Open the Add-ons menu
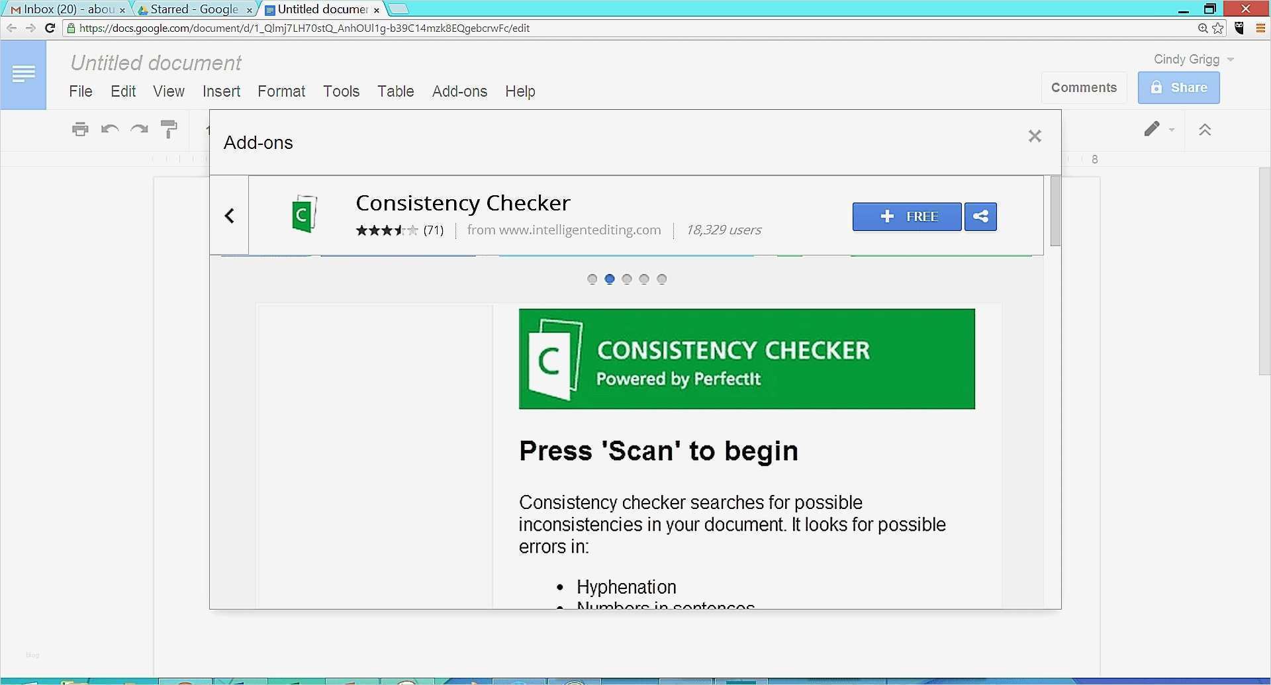The width and height of the screenshot is (1271, 685). click(x=459, y=91)
